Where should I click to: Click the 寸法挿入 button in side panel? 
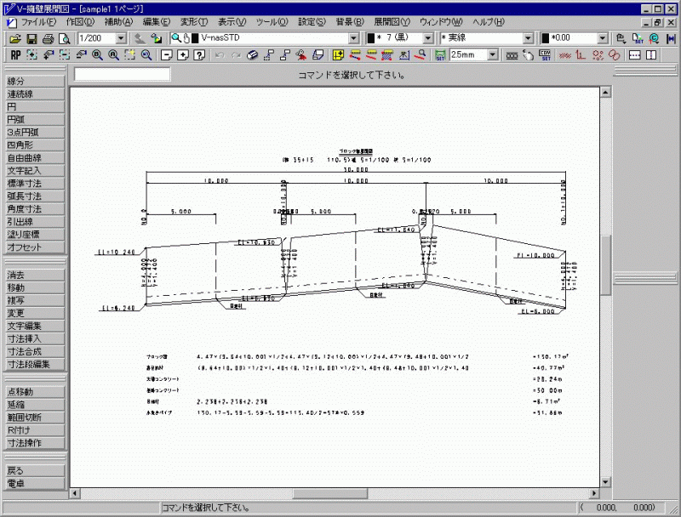(x=33, y=338)
